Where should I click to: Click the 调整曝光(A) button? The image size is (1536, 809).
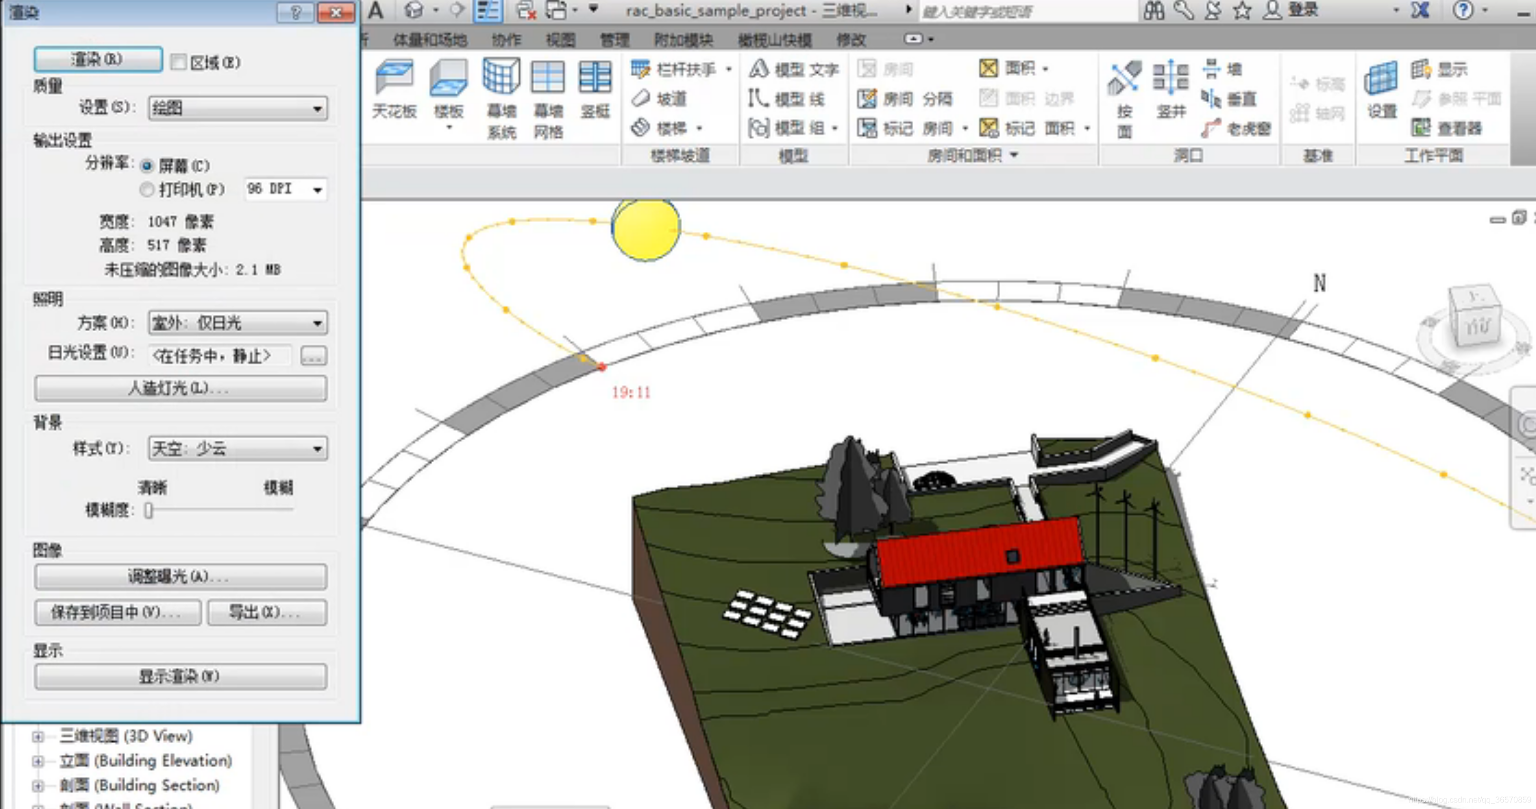tap(180, 576)
